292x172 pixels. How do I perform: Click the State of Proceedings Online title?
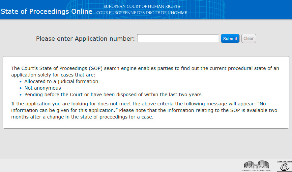46,11
